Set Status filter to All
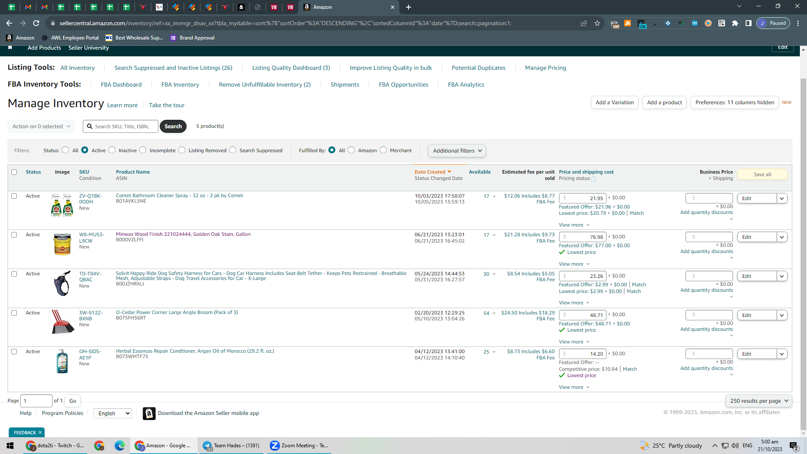This screenshot has width=807, height=454. (x=65, y=150)
